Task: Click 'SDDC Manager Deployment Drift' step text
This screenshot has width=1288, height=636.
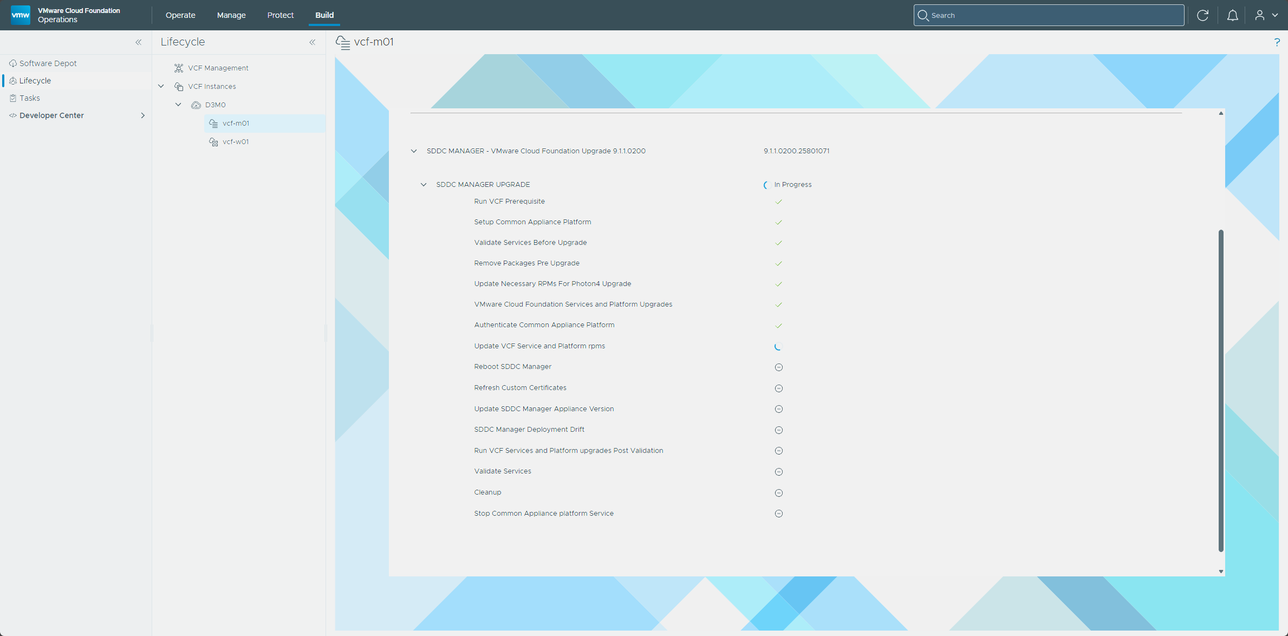Action: click(x=529, y=430)
